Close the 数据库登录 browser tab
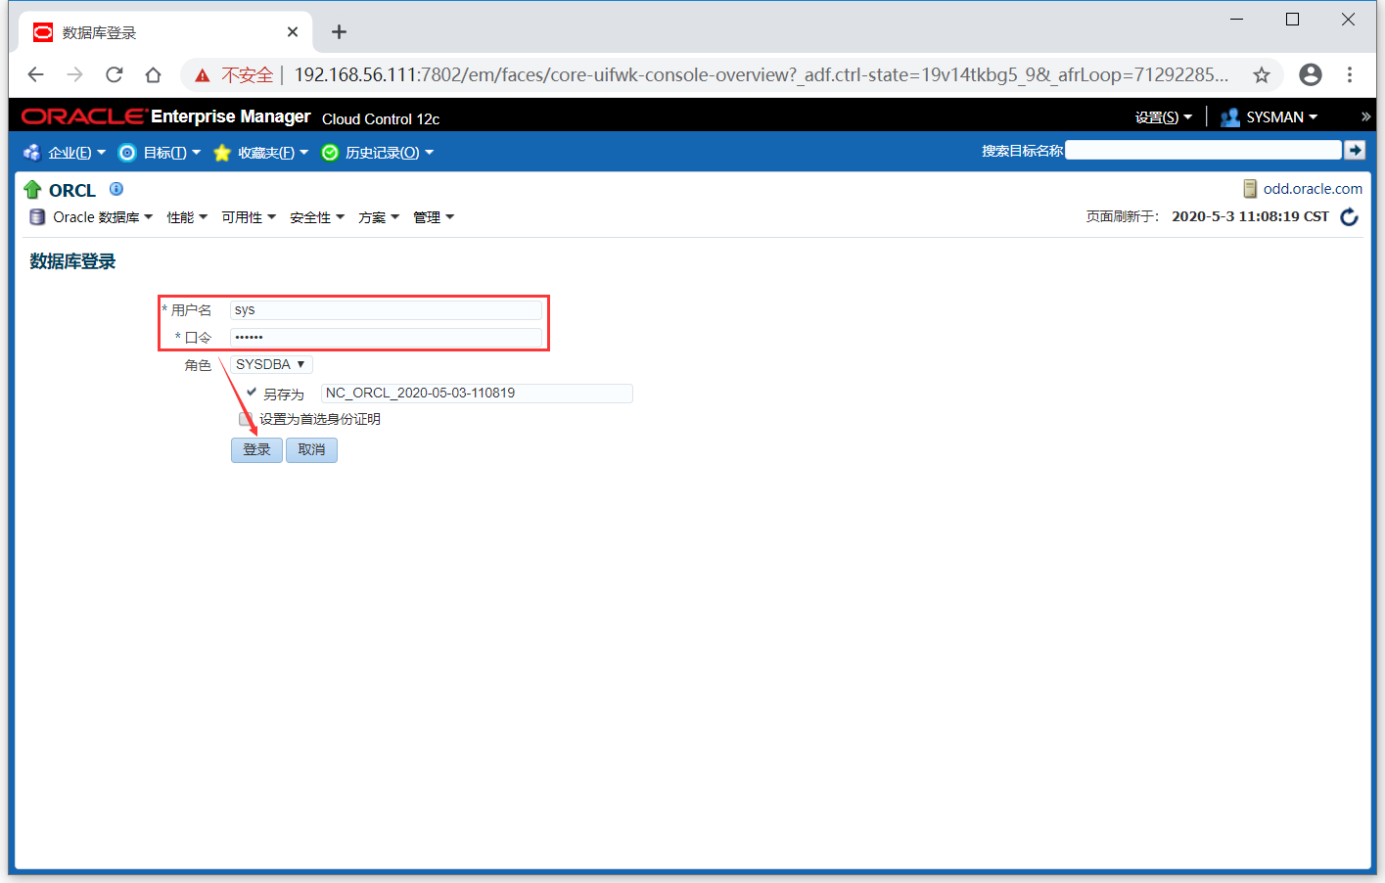Image resolution: width=1385 pixels, height=883 pixels. pyautogui.click(x=293, y=32)
